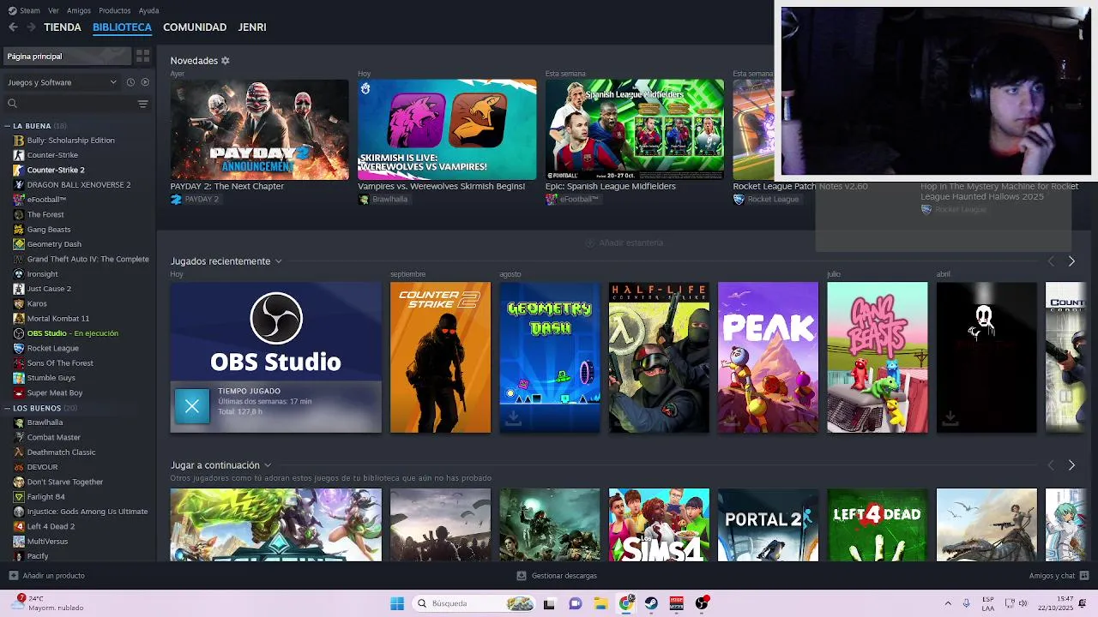Open the Ayuda menu

149,10
